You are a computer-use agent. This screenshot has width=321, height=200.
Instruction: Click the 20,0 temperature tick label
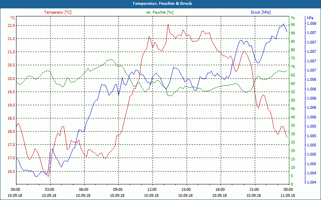11,78
